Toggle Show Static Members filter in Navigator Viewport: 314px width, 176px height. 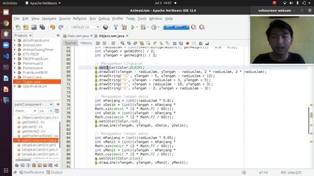tap(28, 165)
